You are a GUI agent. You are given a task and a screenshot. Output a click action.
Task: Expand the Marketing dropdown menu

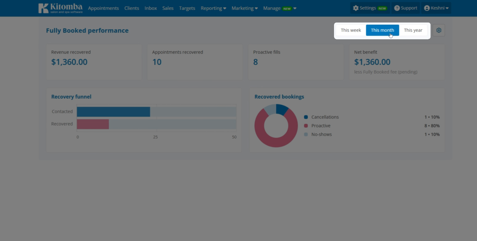(245, 8)
